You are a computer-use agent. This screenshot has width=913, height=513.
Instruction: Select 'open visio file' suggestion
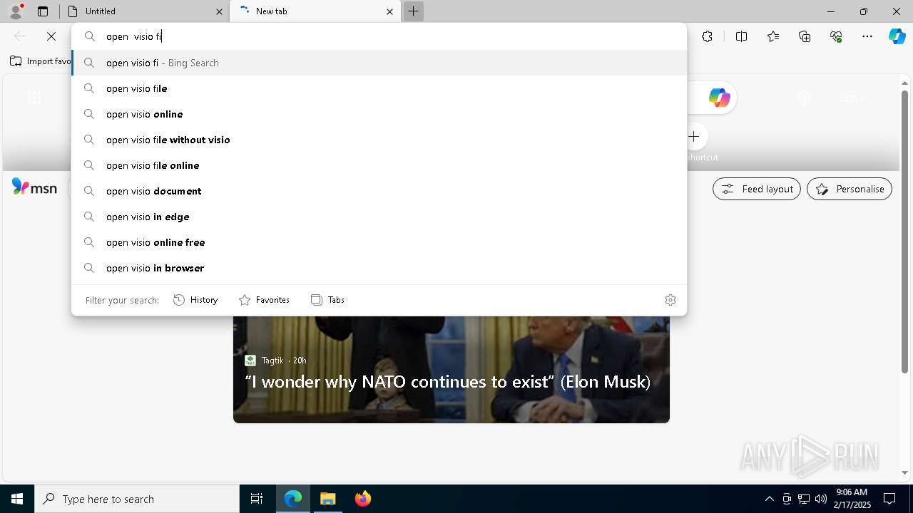379,88
